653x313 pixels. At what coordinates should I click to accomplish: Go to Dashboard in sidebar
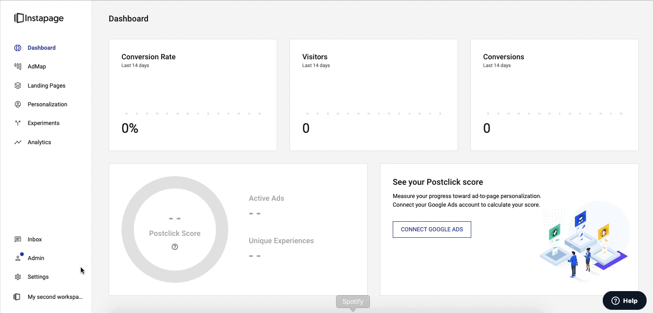[x=42, y=47]
